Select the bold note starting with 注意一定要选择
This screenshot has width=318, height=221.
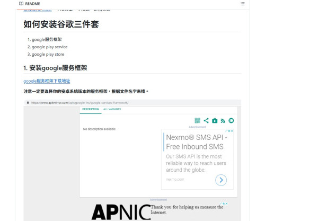click(x=86, y=92)
